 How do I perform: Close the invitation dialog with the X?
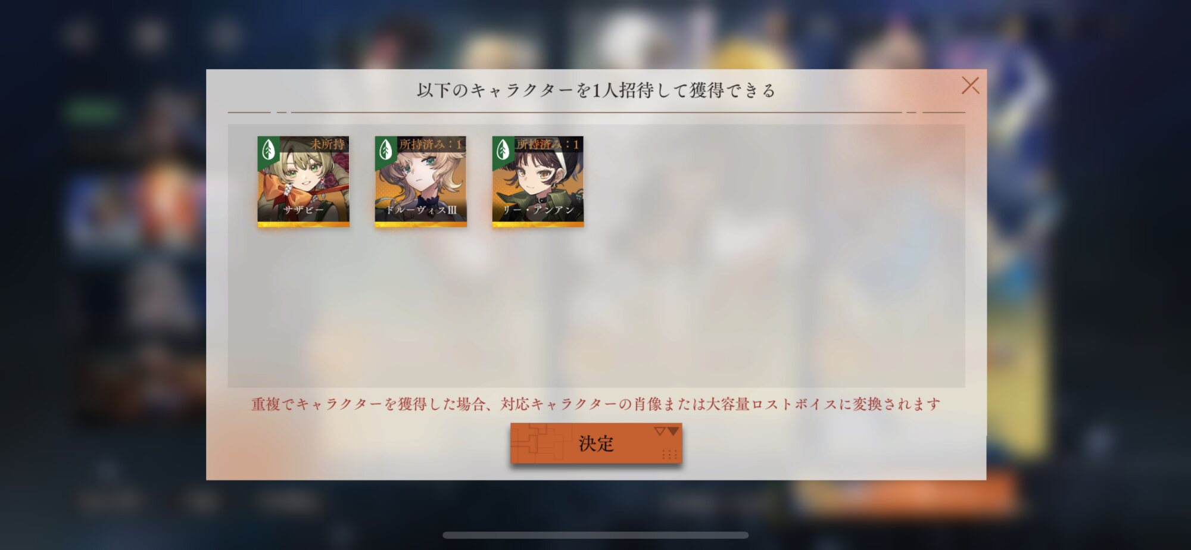pyautogui.click(x=970, y=86)
